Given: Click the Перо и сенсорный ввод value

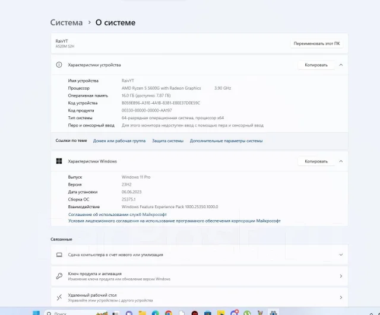Looking at the screenshot, I should [x=192, y=125].
